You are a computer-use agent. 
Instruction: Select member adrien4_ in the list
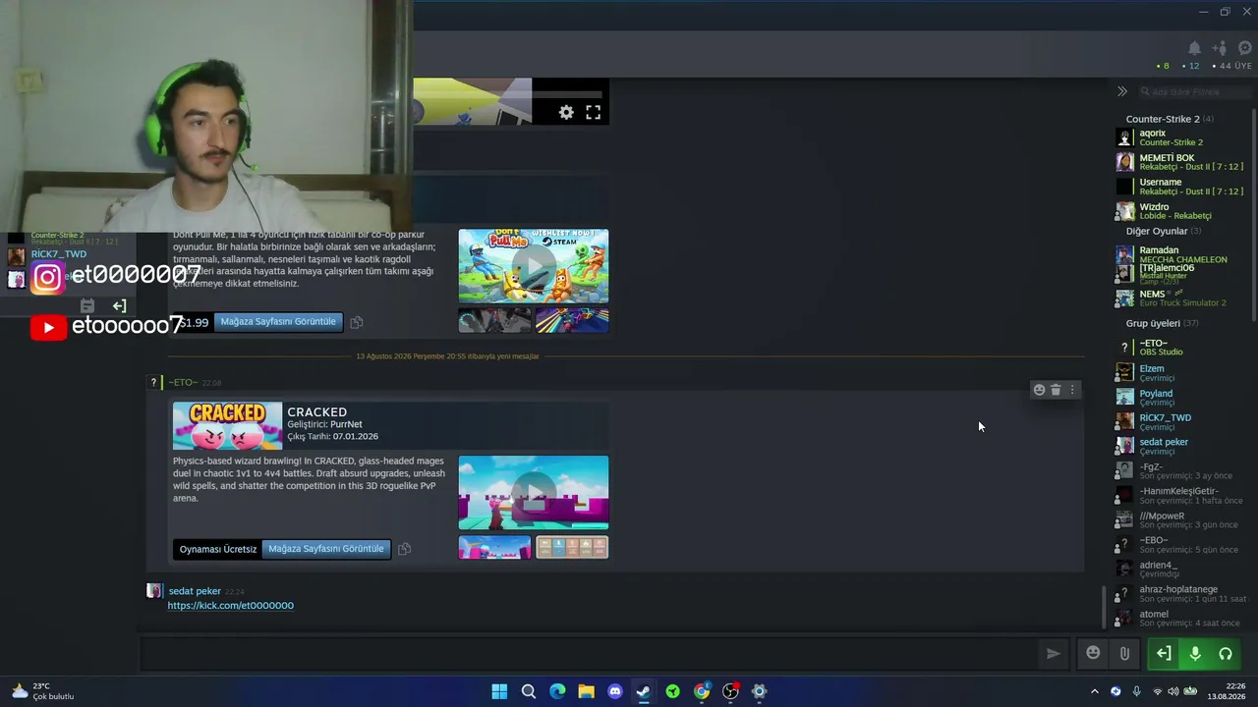pyautogui.click(x=1183, y=570)
